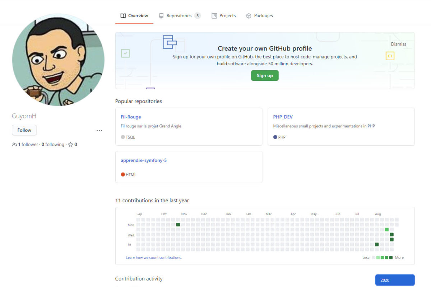Screen dimensions: 431x287
Task: Click the star icon for starred repos
Action: click(70, 145)
